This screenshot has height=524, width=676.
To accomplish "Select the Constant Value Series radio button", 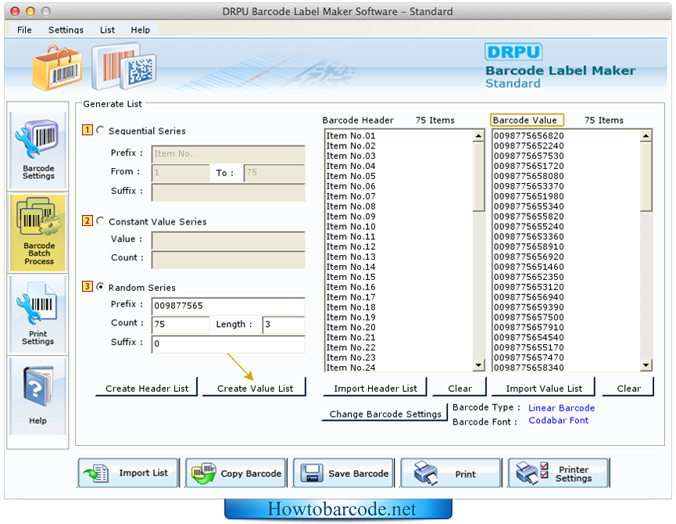I will pyautogui.click(x=101, y=221).
